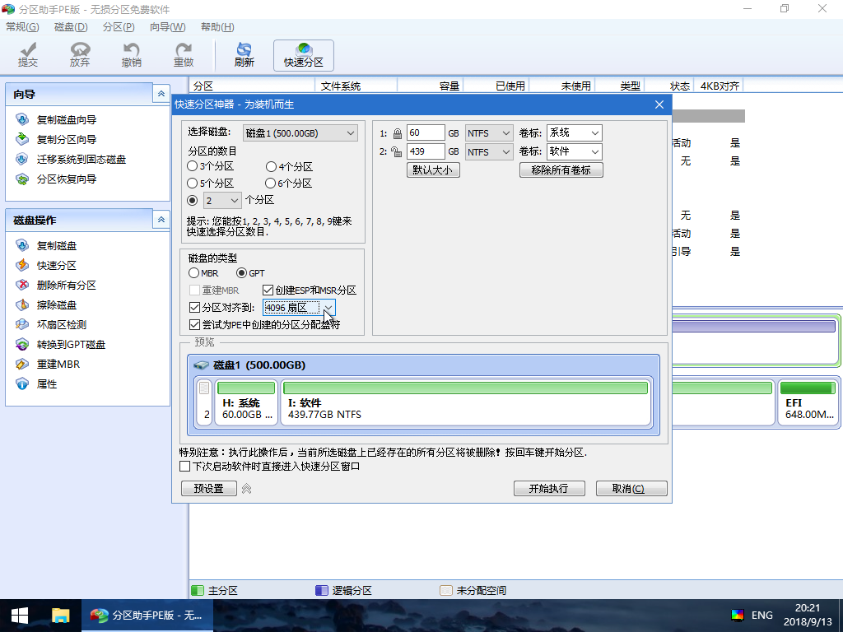This screenshot has width=843, height=632.
Task: Open the 磁盘(D) menu
Action: pyautogui.click(x=70, y=26)
